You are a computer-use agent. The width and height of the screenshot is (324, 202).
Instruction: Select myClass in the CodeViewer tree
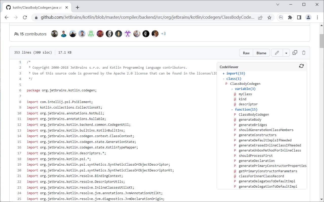coord(245,94)
